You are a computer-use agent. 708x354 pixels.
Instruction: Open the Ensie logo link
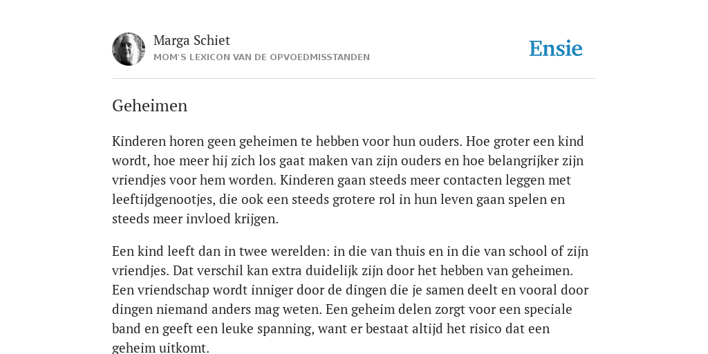pyautogui.click(x=556, y=49)
